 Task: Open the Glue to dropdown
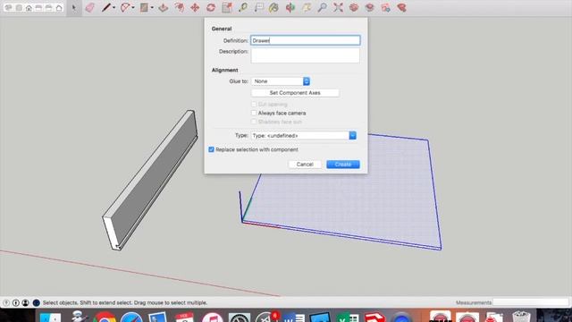click(x=281, y=81)
